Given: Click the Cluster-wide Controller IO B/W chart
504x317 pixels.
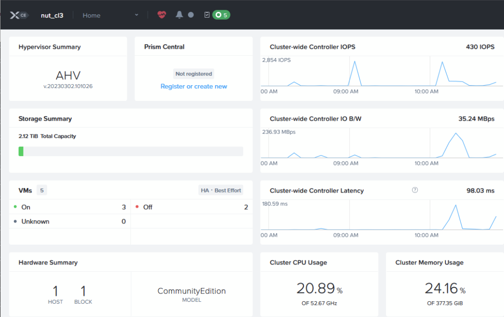Looking at the screenshot, I should [378, 145].
